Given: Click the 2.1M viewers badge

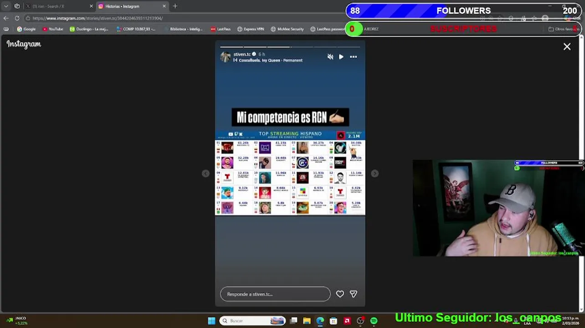Looking at the screenshot, I should (354, 136).
